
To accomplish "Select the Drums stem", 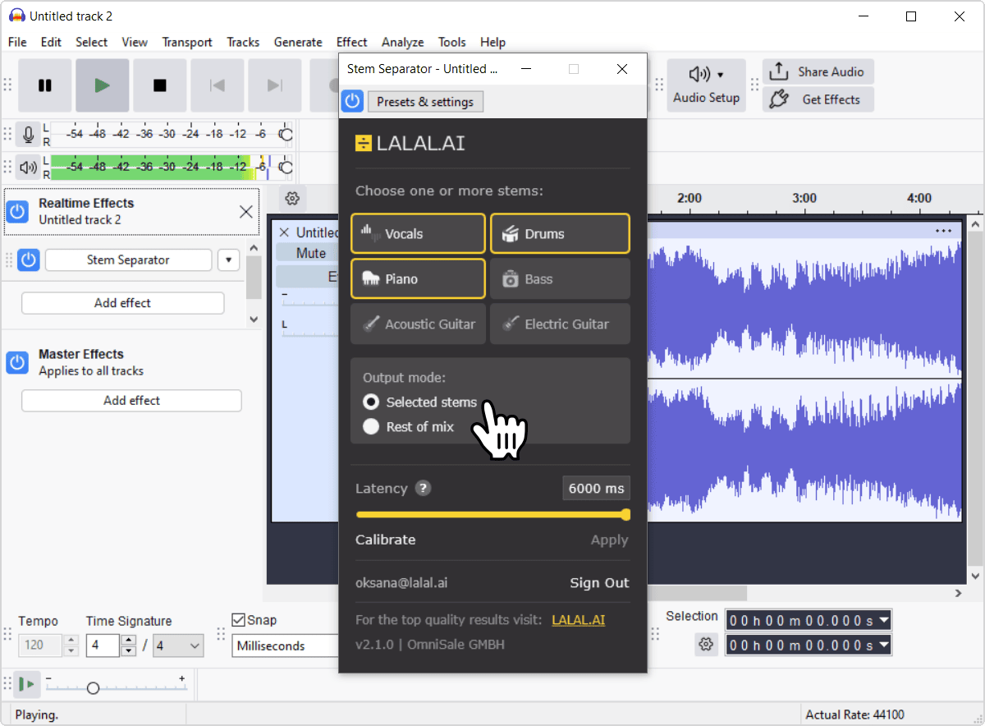I will [x=560, y=234].
